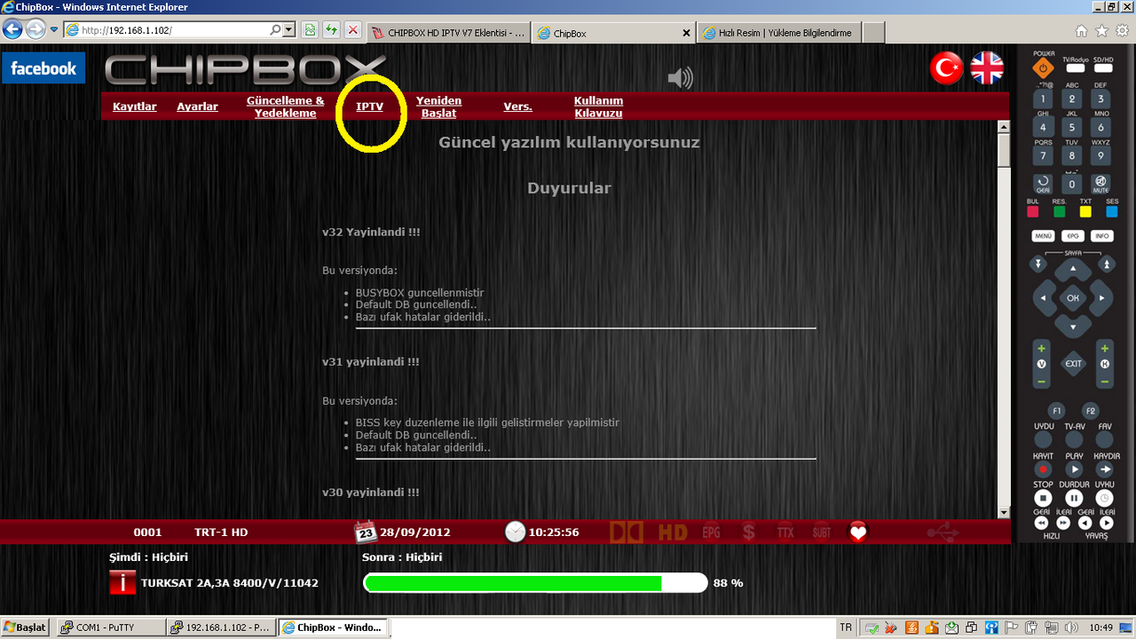Click the volume (V) minus button
Screen dimensions: 1136x639
[1041, 381]
